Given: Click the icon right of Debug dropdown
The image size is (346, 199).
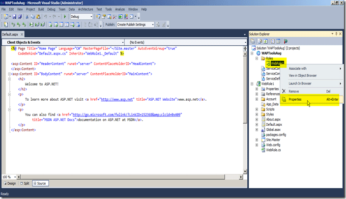Looking at the screenshot, I should point(98,17).
